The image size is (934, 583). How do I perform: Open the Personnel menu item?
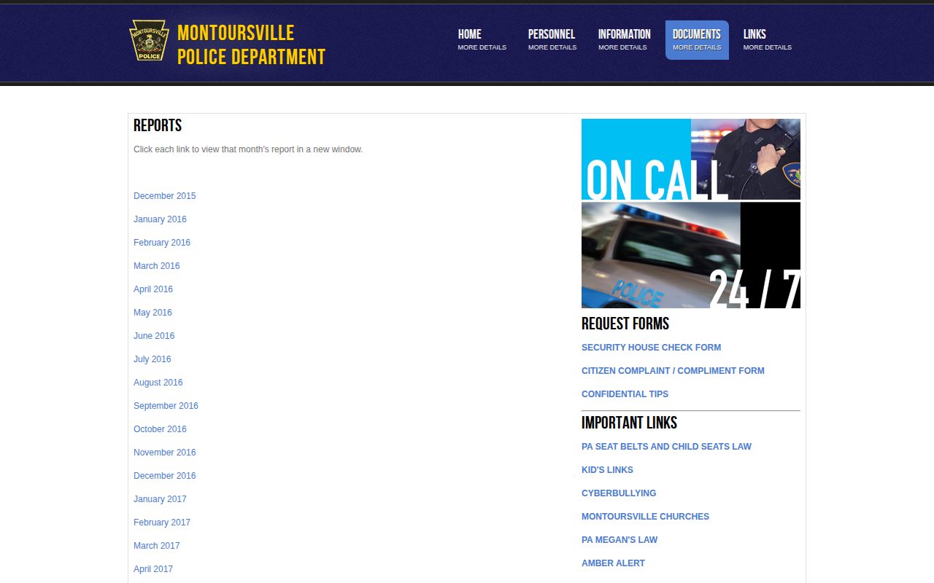[x=552, y=40]
